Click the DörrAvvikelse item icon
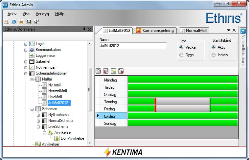Screen dimensions: 249x160 pos(57,138)
